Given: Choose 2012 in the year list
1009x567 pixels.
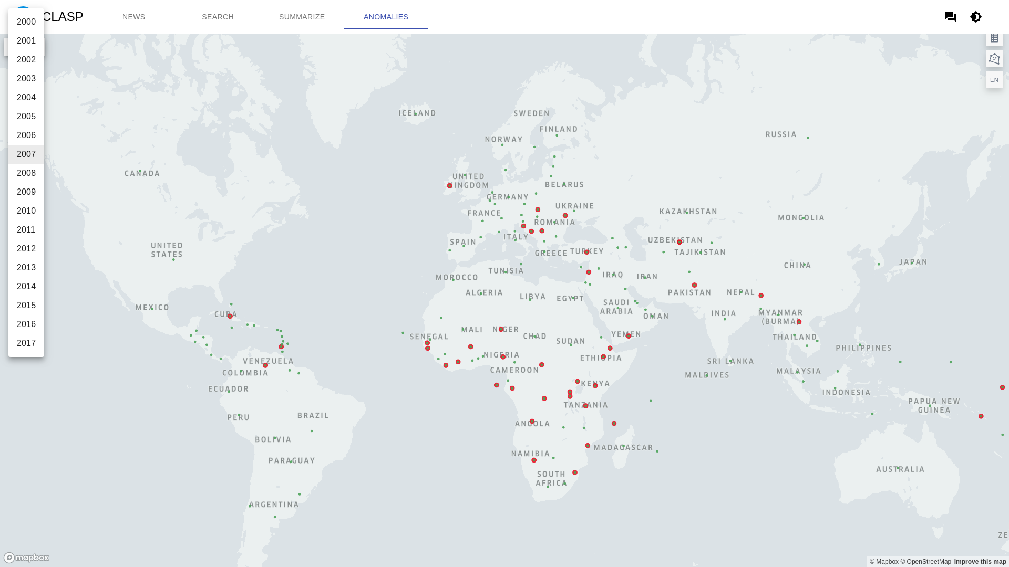Looking at the screenshot, I should click(26, 249).
